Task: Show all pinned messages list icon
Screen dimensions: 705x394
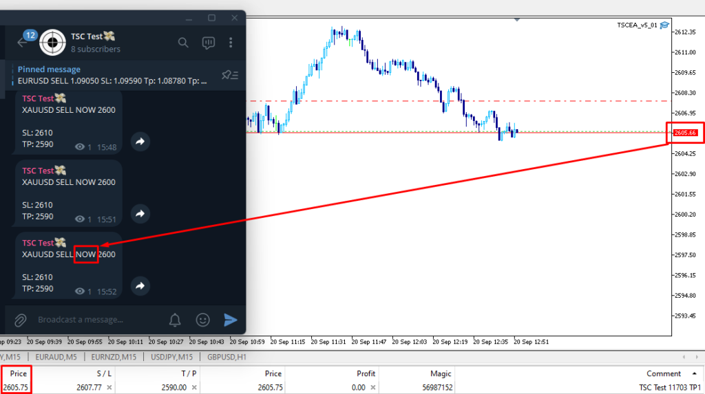Action: [229, 75]
